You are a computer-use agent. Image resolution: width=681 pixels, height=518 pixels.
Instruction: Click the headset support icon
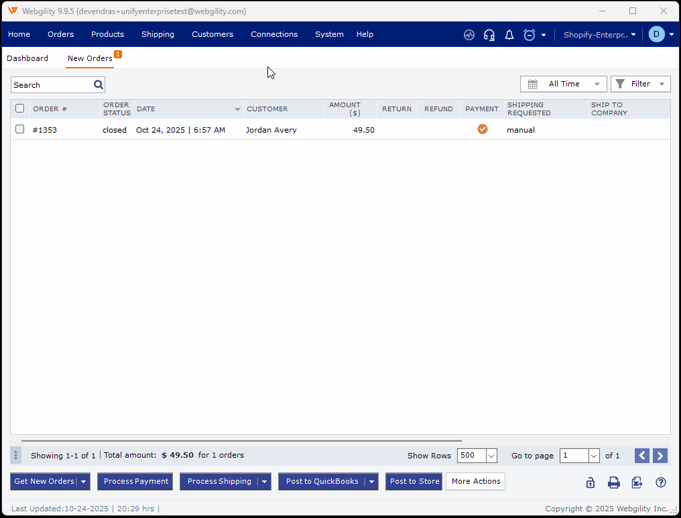[x=489, y=35]
